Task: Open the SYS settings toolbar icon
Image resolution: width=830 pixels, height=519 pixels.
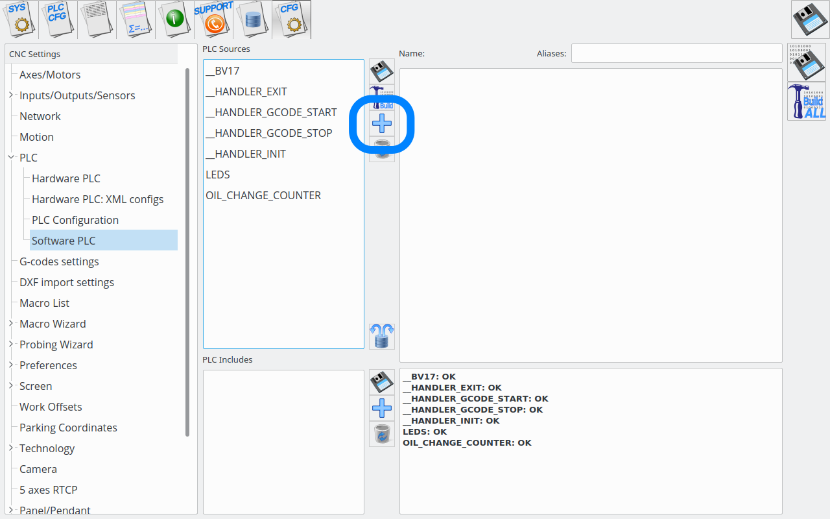Action: tap(19, 19)
